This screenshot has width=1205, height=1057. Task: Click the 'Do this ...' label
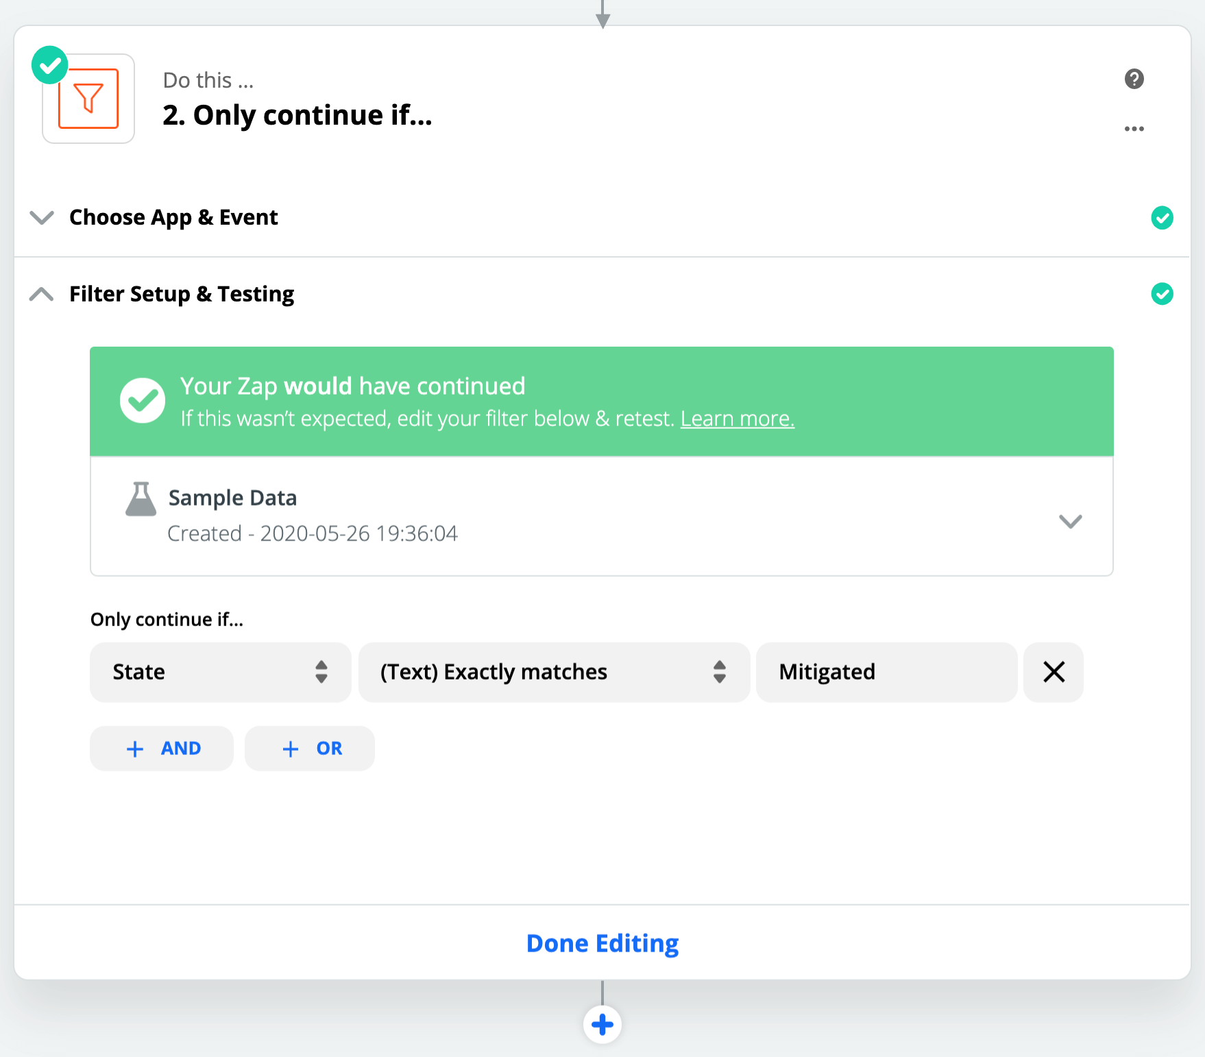click(x=208, y=80)
